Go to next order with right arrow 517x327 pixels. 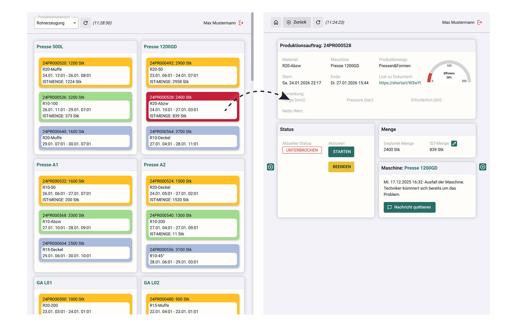pos(482,167)
